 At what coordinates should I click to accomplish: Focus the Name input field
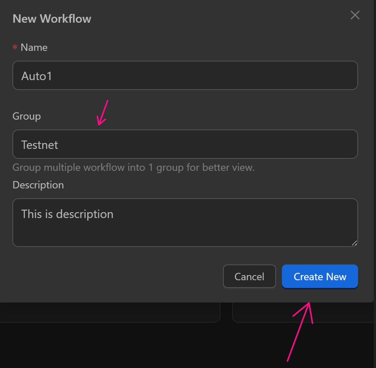pyautogui.click(x=185, y=75)
